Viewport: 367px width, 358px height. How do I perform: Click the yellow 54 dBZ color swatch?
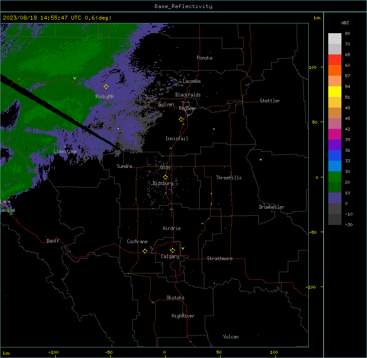335,92
